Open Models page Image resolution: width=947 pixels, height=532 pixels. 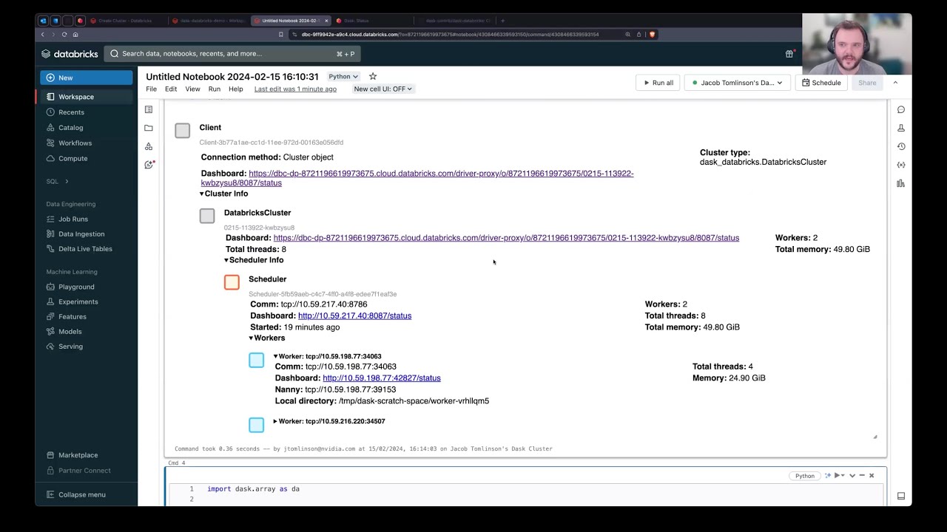point(70,331)
